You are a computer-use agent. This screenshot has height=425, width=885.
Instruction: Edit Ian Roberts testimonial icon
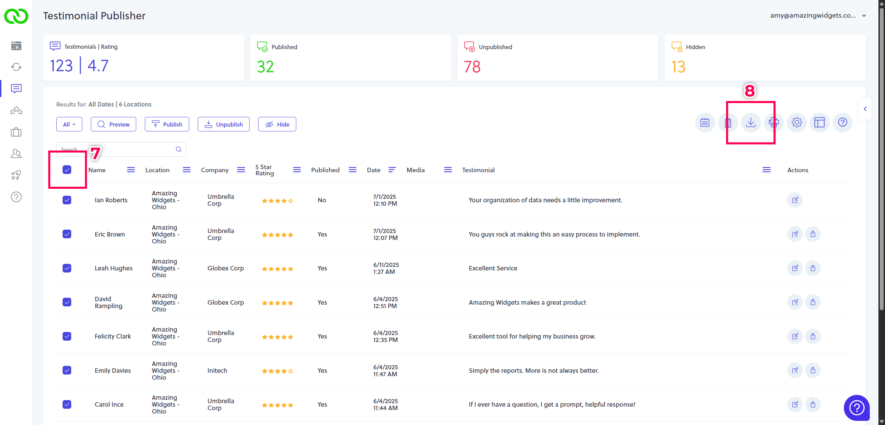coord(795,200)
